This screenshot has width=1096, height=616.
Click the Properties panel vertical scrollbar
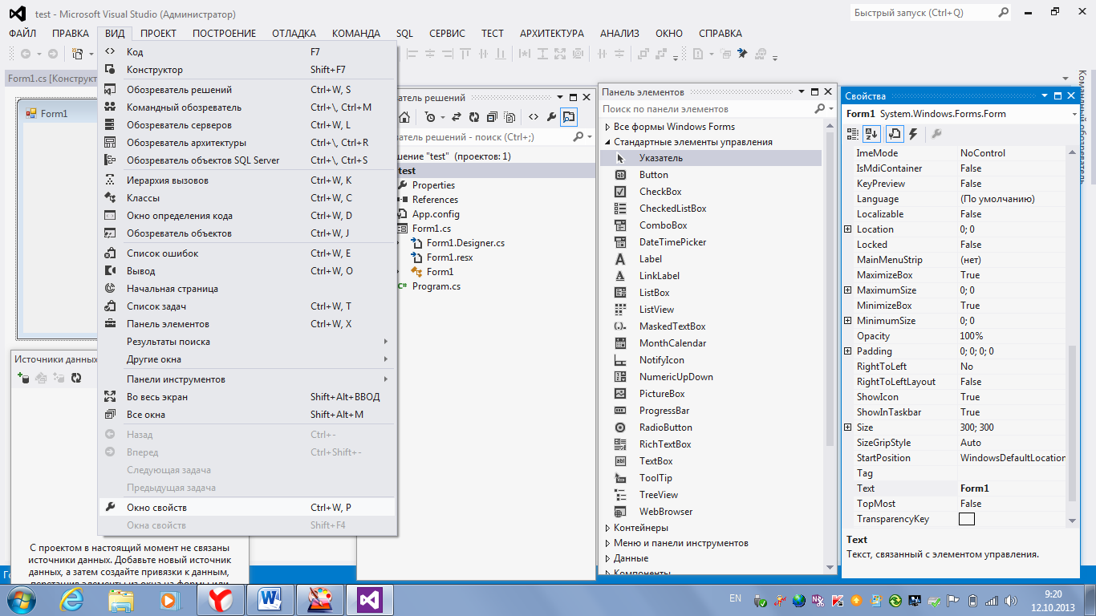coord(1073,337)
